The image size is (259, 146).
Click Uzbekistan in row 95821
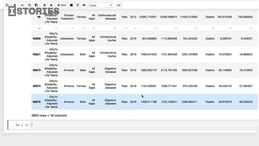[x=67, y=54]
